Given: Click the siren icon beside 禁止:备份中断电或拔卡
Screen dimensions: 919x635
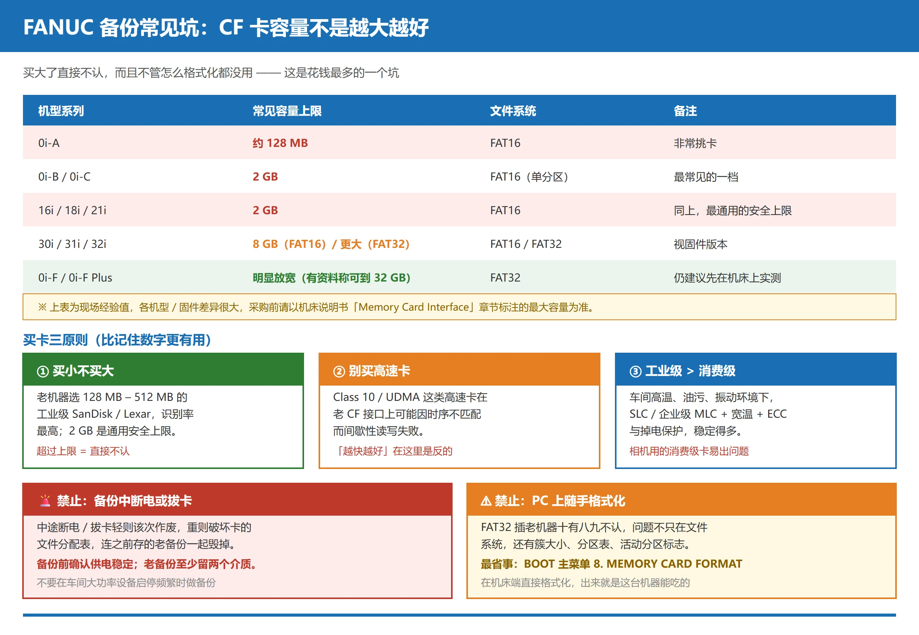Looking at the screenshot, I should click(x=45, y=500).
